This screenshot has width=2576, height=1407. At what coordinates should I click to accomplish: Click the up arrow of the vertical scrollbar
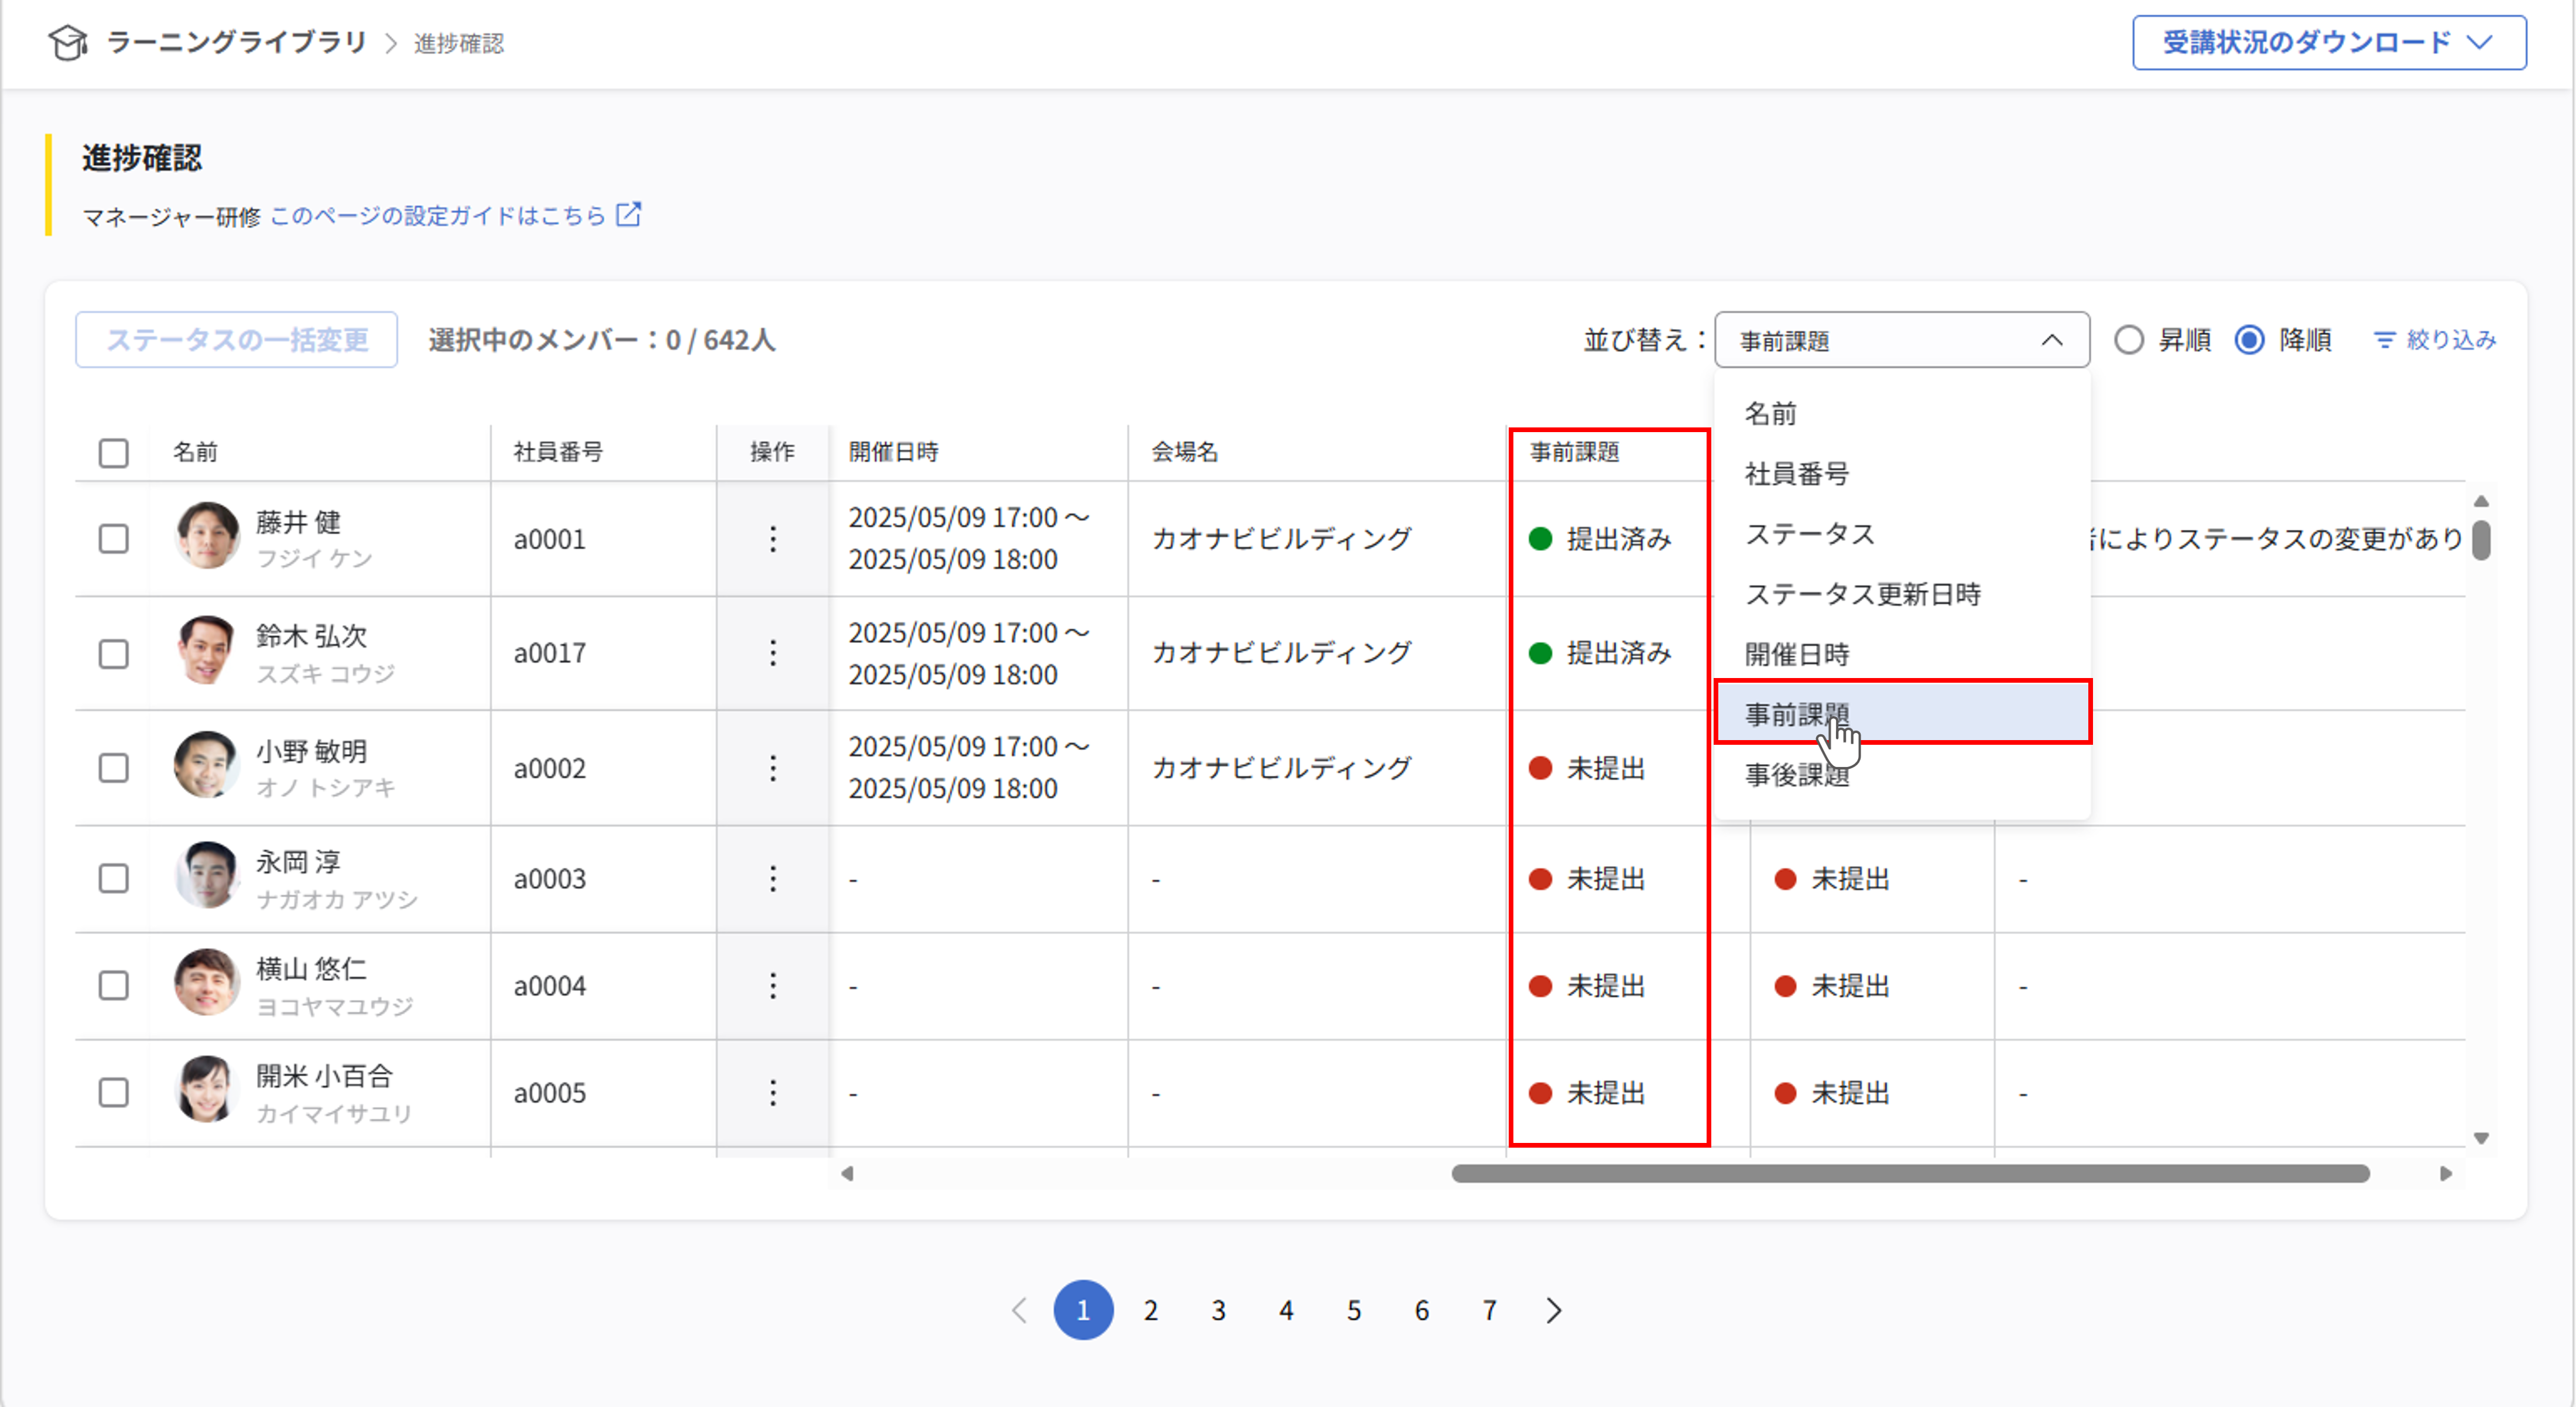coord(2481,501)
